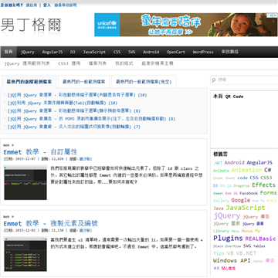Select the Plugins tag in tag cloud
Viewport: 278px width, 278px height.
point(228,238)
